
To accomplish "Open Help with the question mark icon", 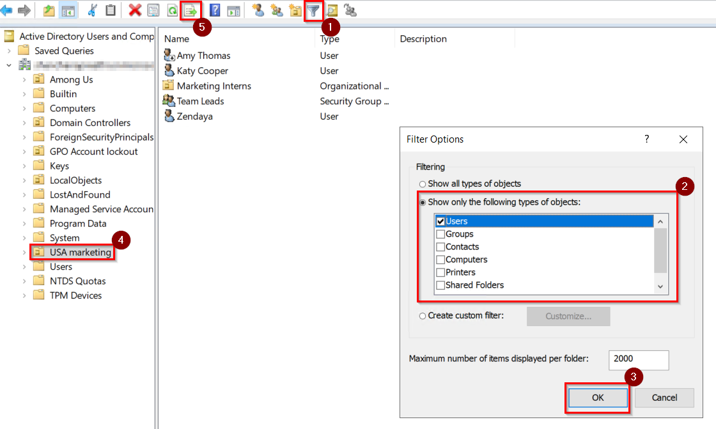I will coord(215,10).
